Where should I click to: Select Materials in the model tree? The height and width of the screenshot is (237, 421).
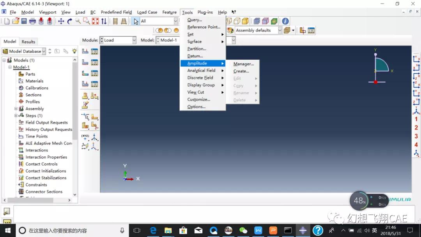click(x=34, y=81)
